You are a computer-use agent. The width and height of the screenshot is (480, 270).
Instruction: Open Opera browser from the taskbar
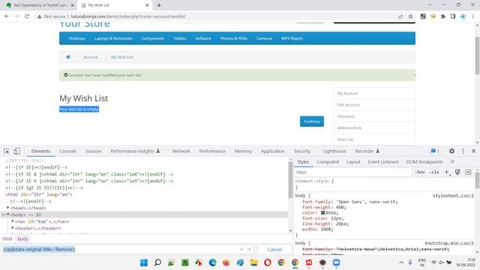(268, 262)
